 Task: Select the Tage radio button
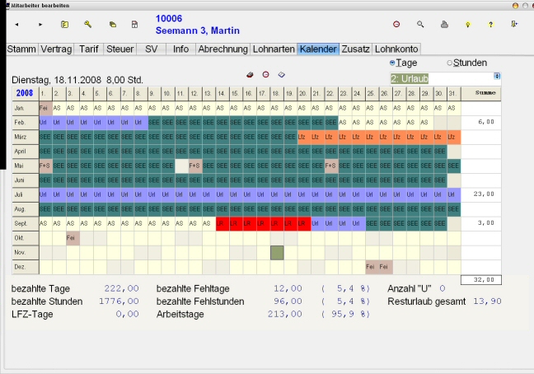[392, 63]
